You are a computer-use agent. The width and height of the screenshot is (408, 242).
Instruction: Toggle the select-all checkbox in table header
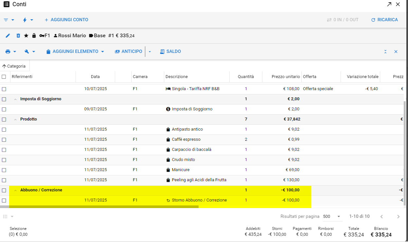pyautogui.click(x=4, y=77)
